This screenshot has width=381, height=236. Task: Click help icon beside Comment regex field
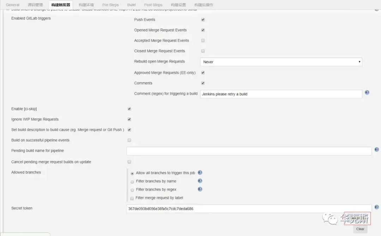(367, 93)
